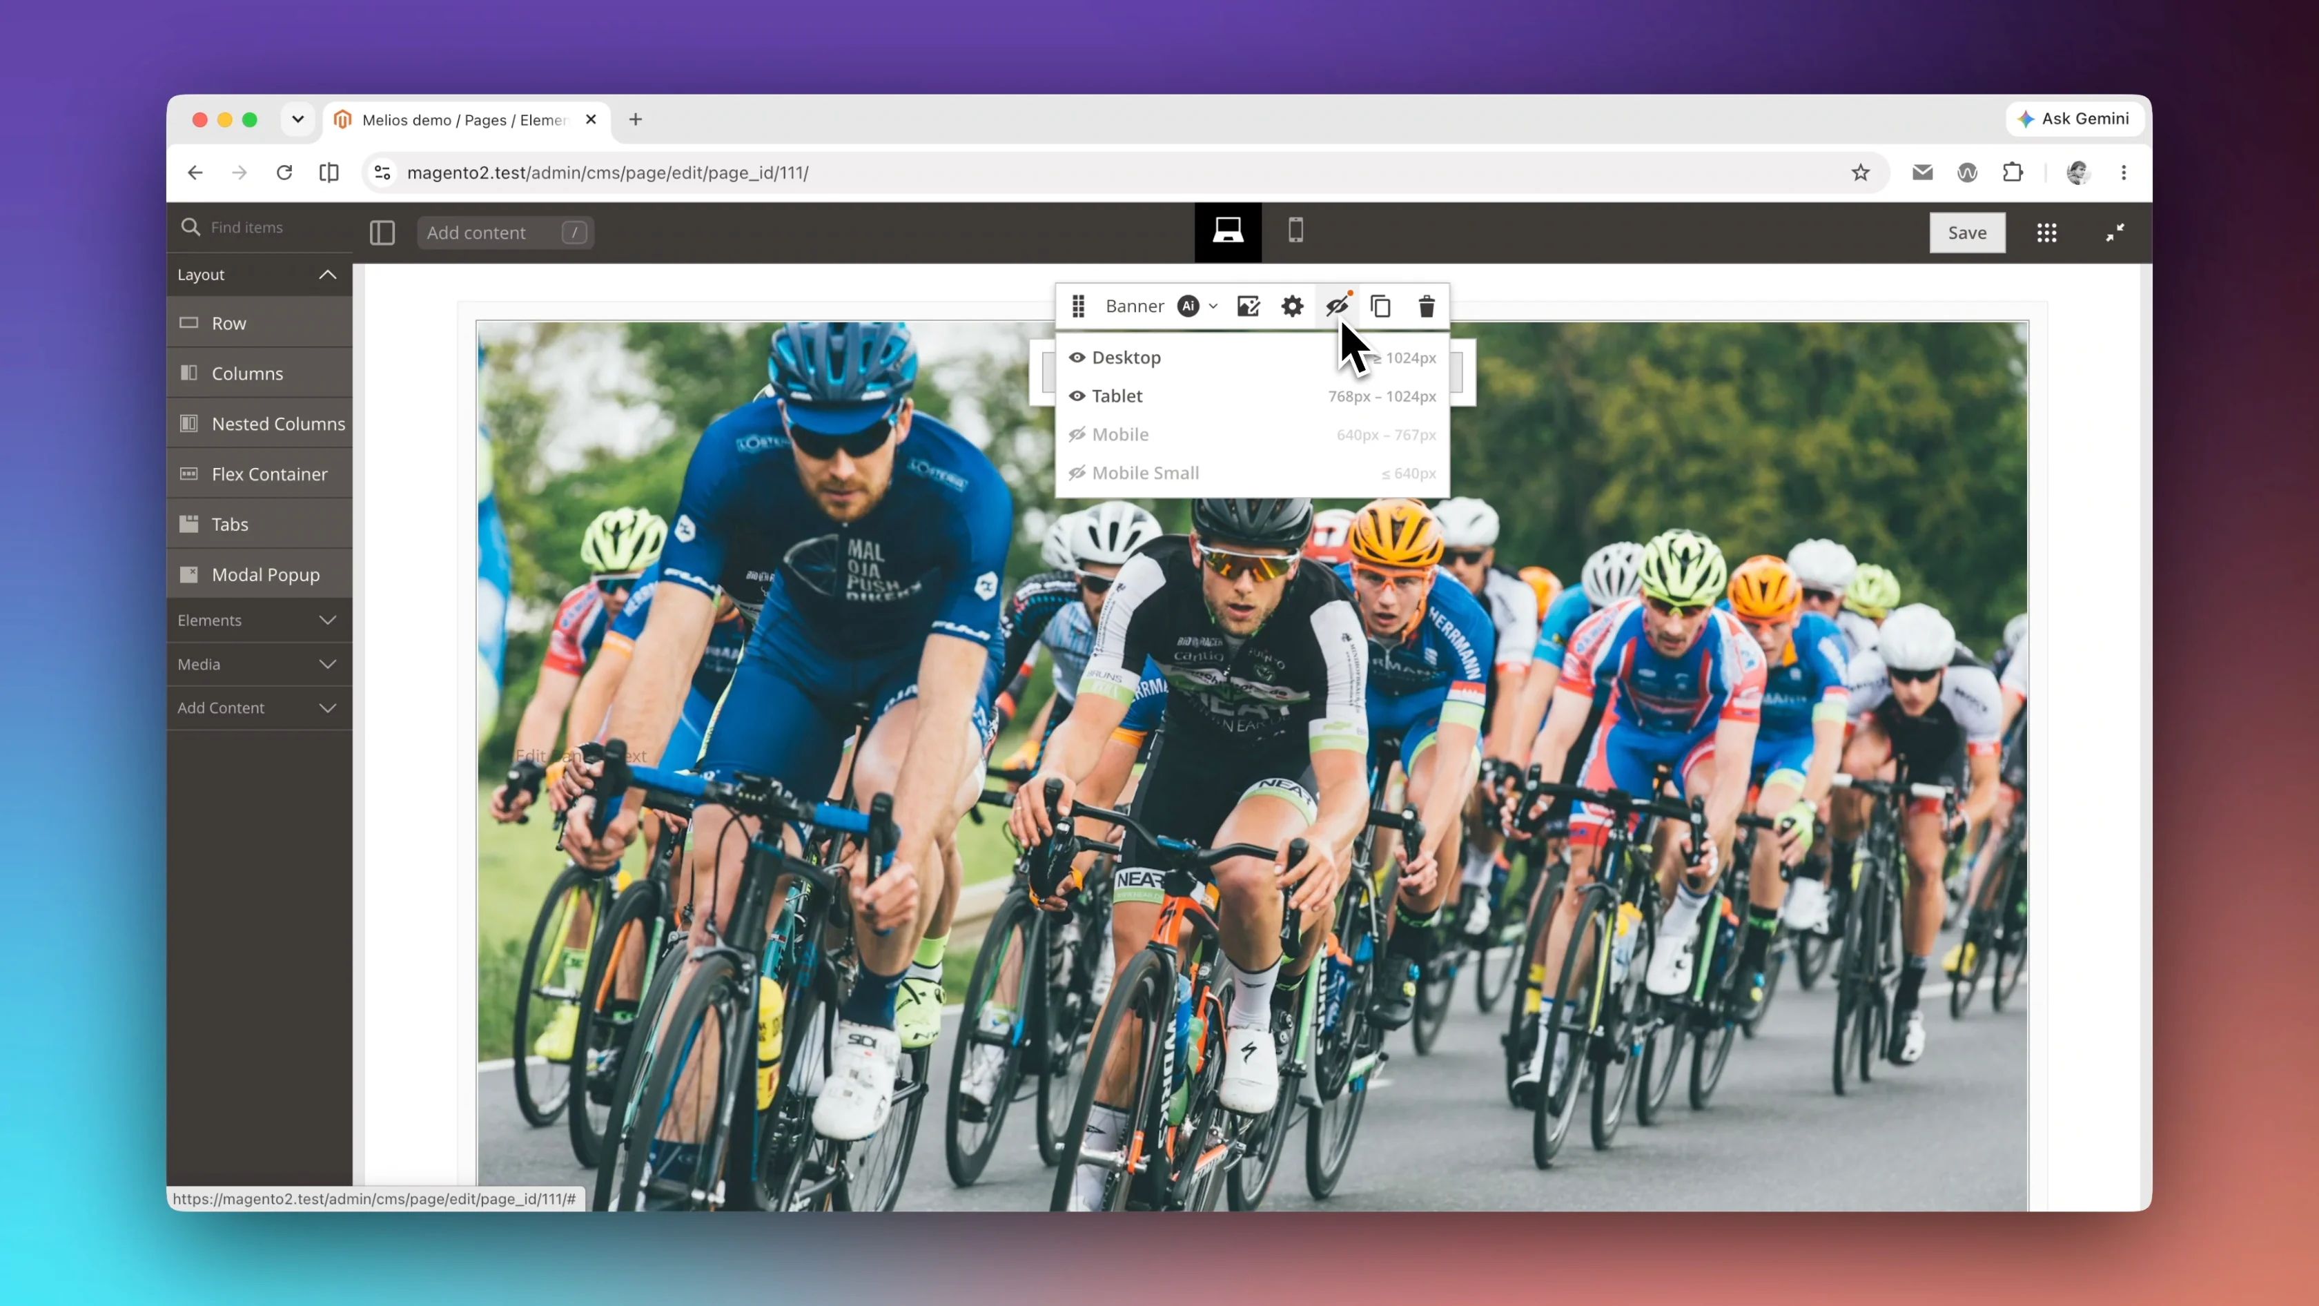This screenshot has width=2319, height=1306.
Task: Open the apps grid menu
Action: (x=2046, y=232)
